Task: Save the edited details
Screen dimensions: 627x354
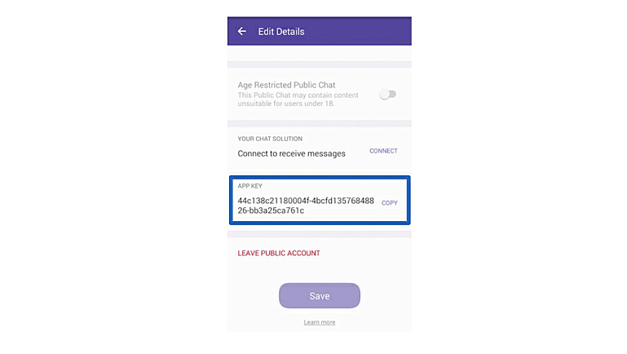Action: click(x=319, y=295)
